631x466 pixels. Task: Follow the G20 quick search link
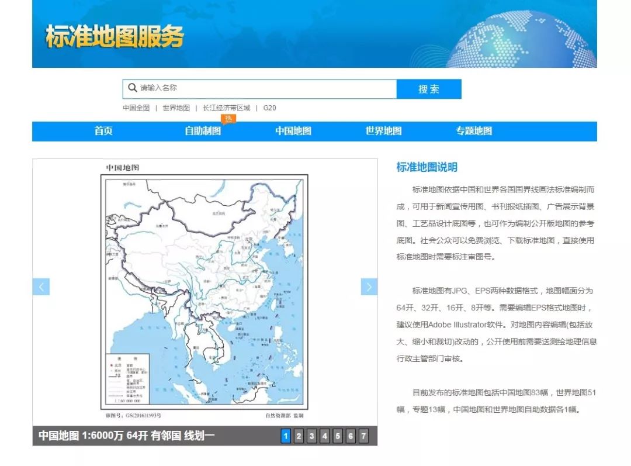point(269,108)
